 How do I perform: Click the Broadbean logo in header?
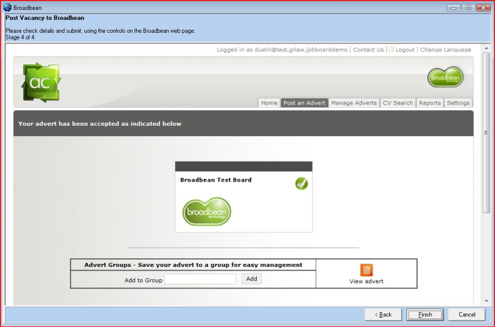pos(445,77)
